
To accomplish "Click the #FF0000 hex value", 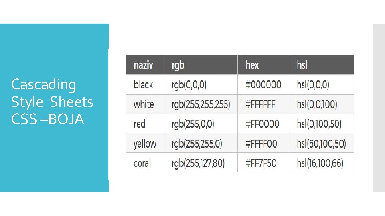I will point(261,124).
